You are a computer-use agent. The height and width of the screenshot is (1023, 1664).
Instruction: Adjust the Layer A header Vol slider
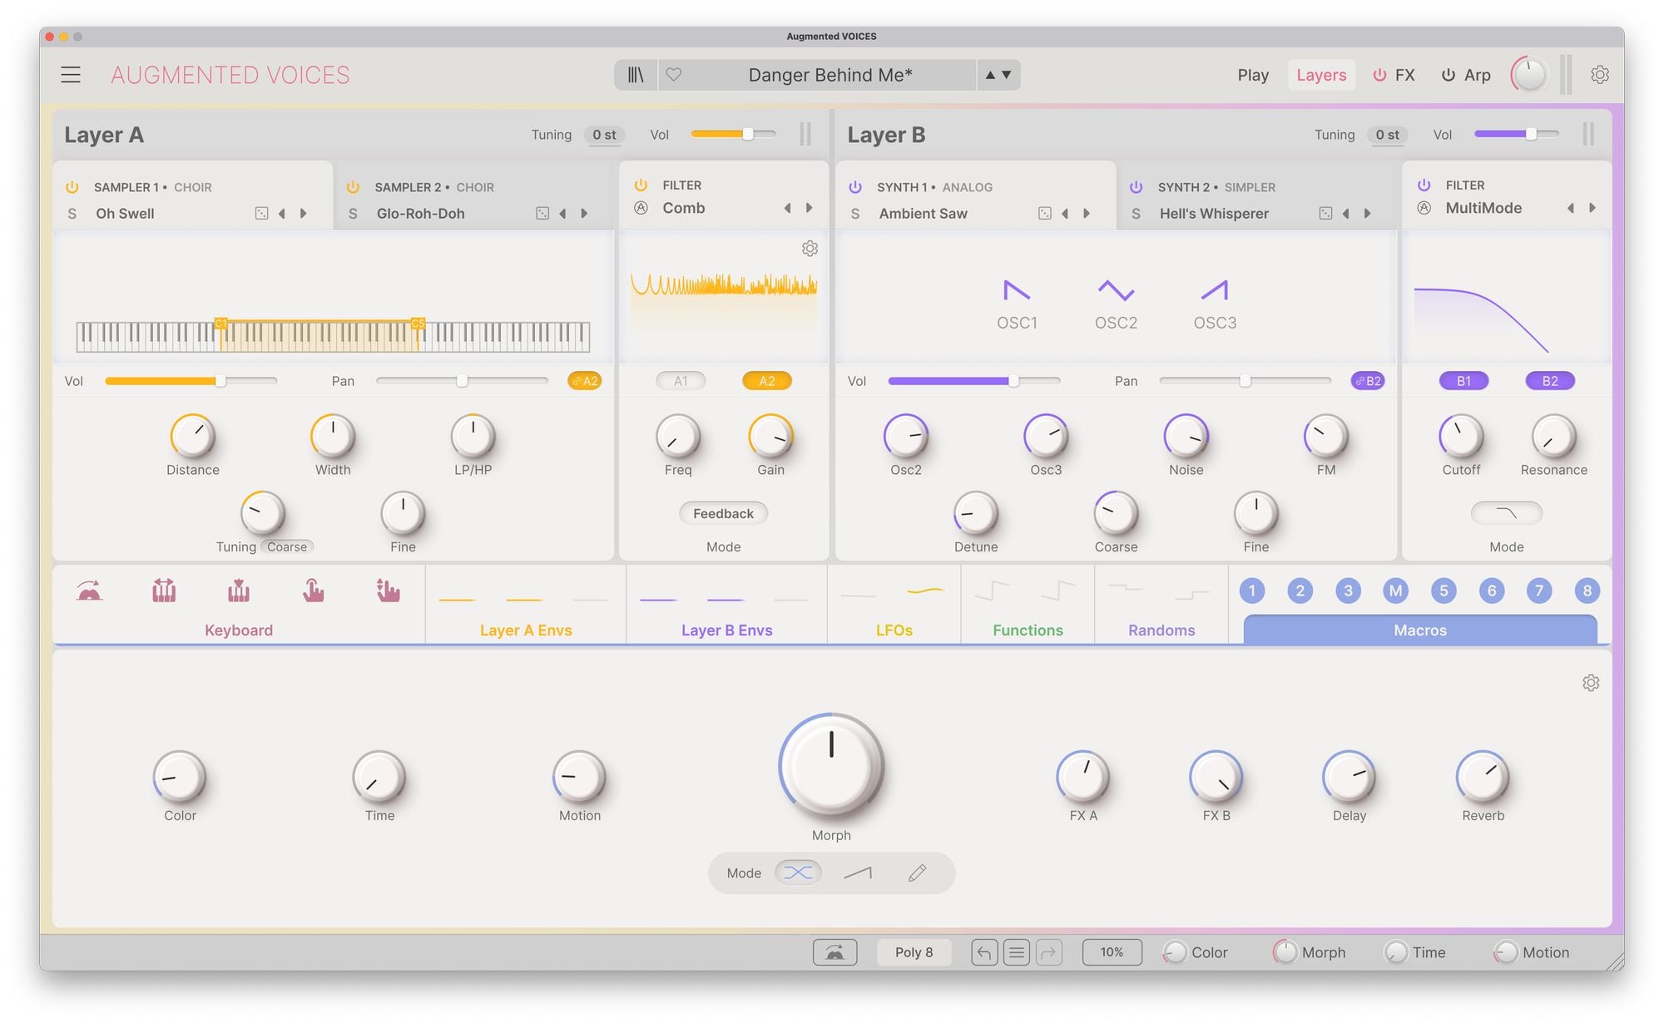click(x=733, y=134)
